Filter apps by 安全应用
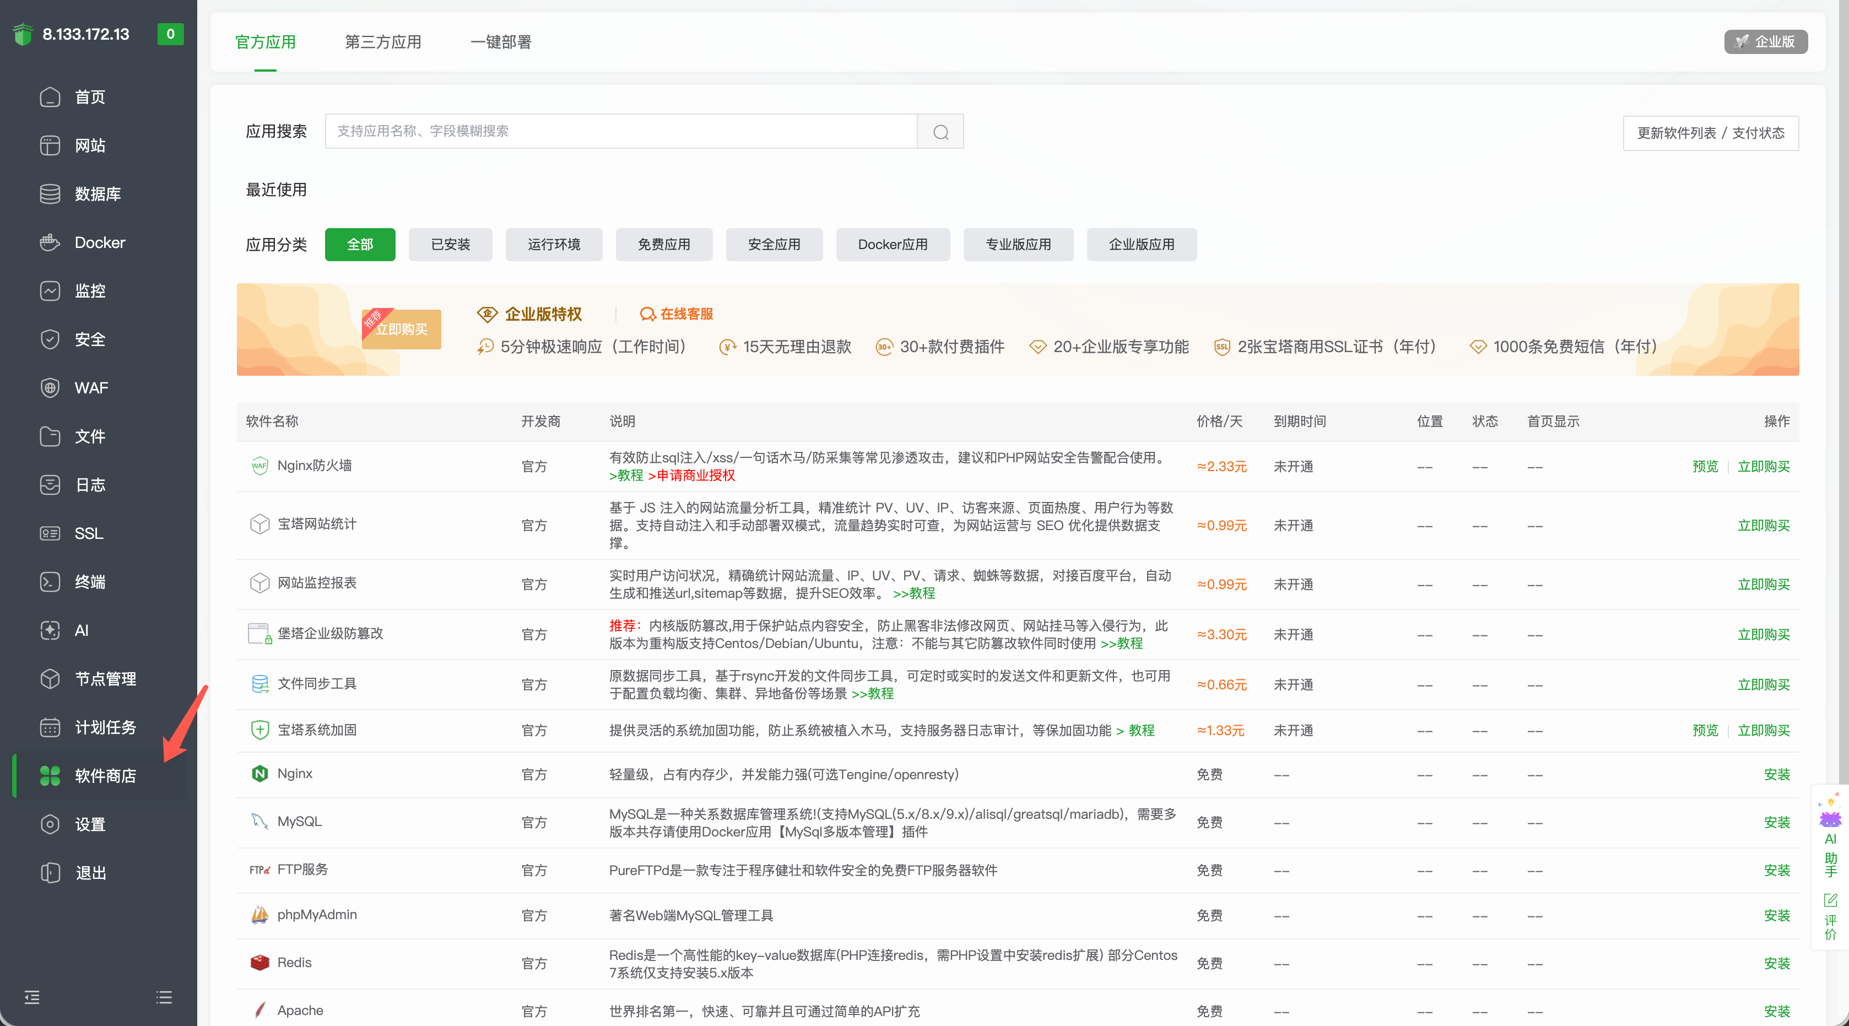 click(775, 245)
